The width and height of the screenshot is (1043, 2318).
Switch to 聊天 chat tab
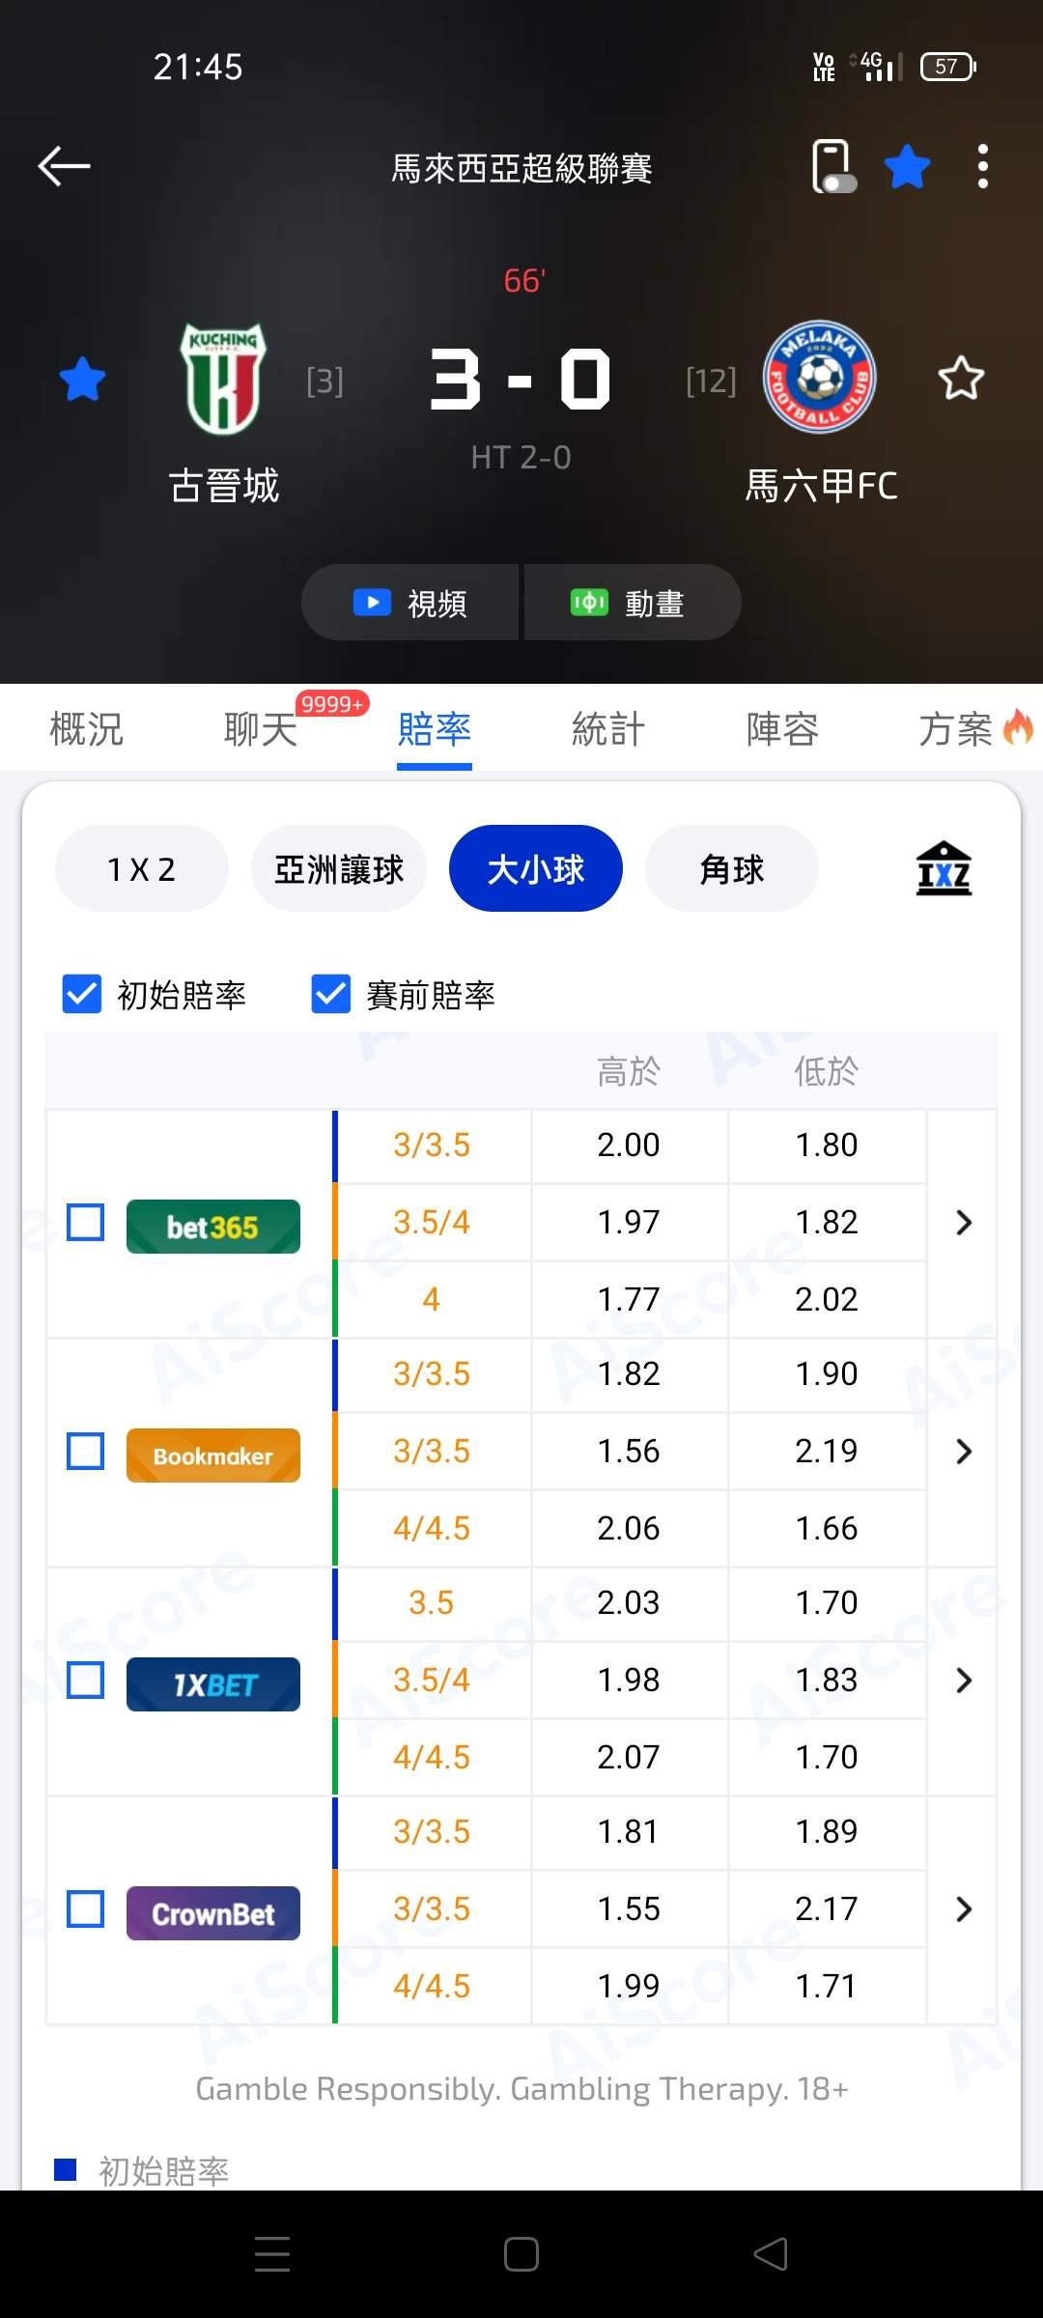pos(260,729)
